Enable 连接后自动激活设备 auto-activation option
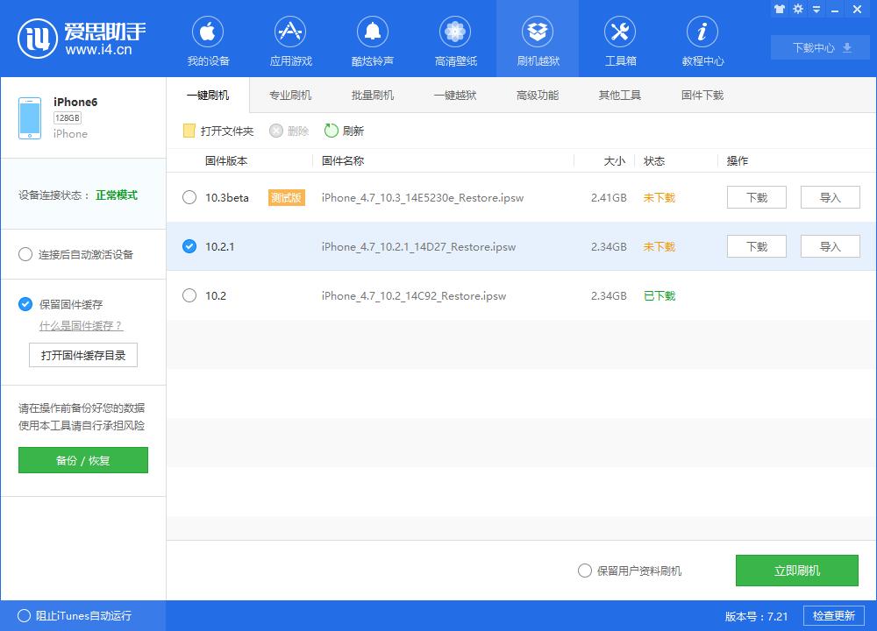Screen dimensions: 877x631 pos(25,254)
